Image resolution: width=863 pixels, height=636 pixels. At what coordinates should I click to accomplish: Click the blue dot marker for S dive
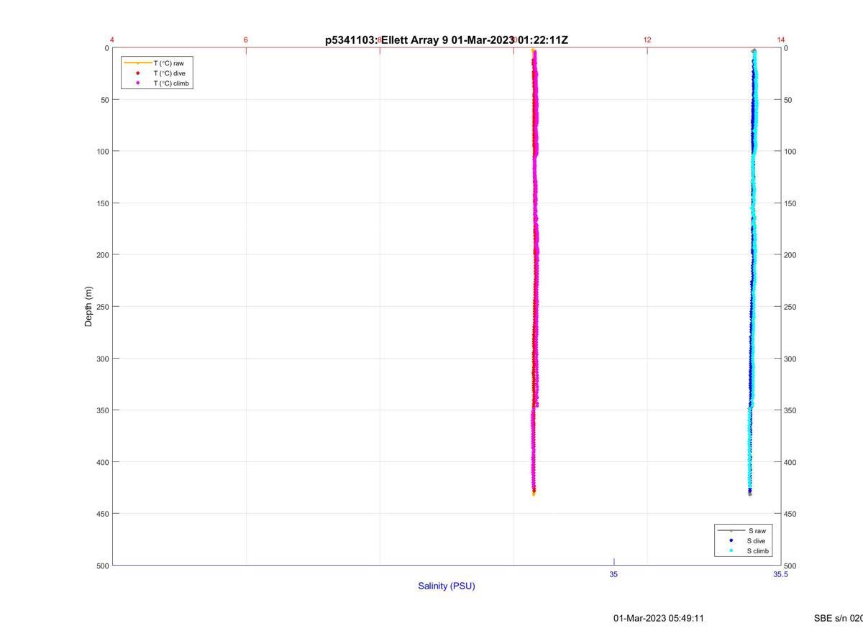coord(731,540)
